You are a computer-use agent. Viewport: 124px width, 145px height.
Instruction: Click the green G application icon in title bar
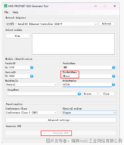point(6,6)
